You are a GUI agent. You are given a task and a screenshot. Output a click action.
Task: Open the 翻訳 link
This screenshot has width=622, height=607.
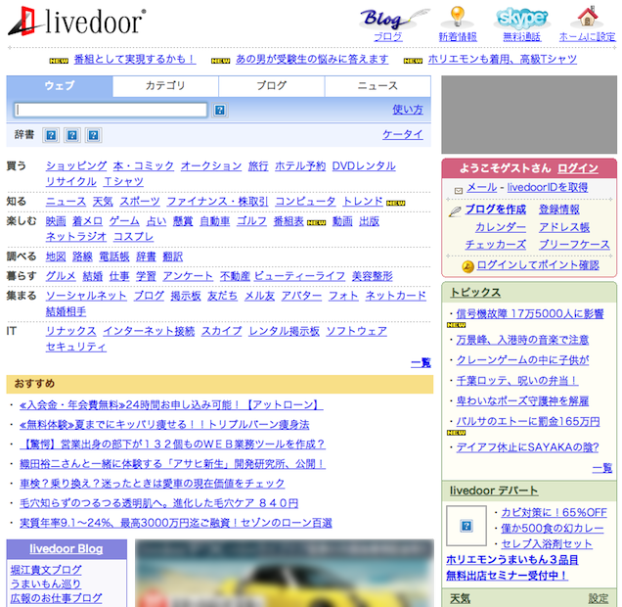(173, 257)
